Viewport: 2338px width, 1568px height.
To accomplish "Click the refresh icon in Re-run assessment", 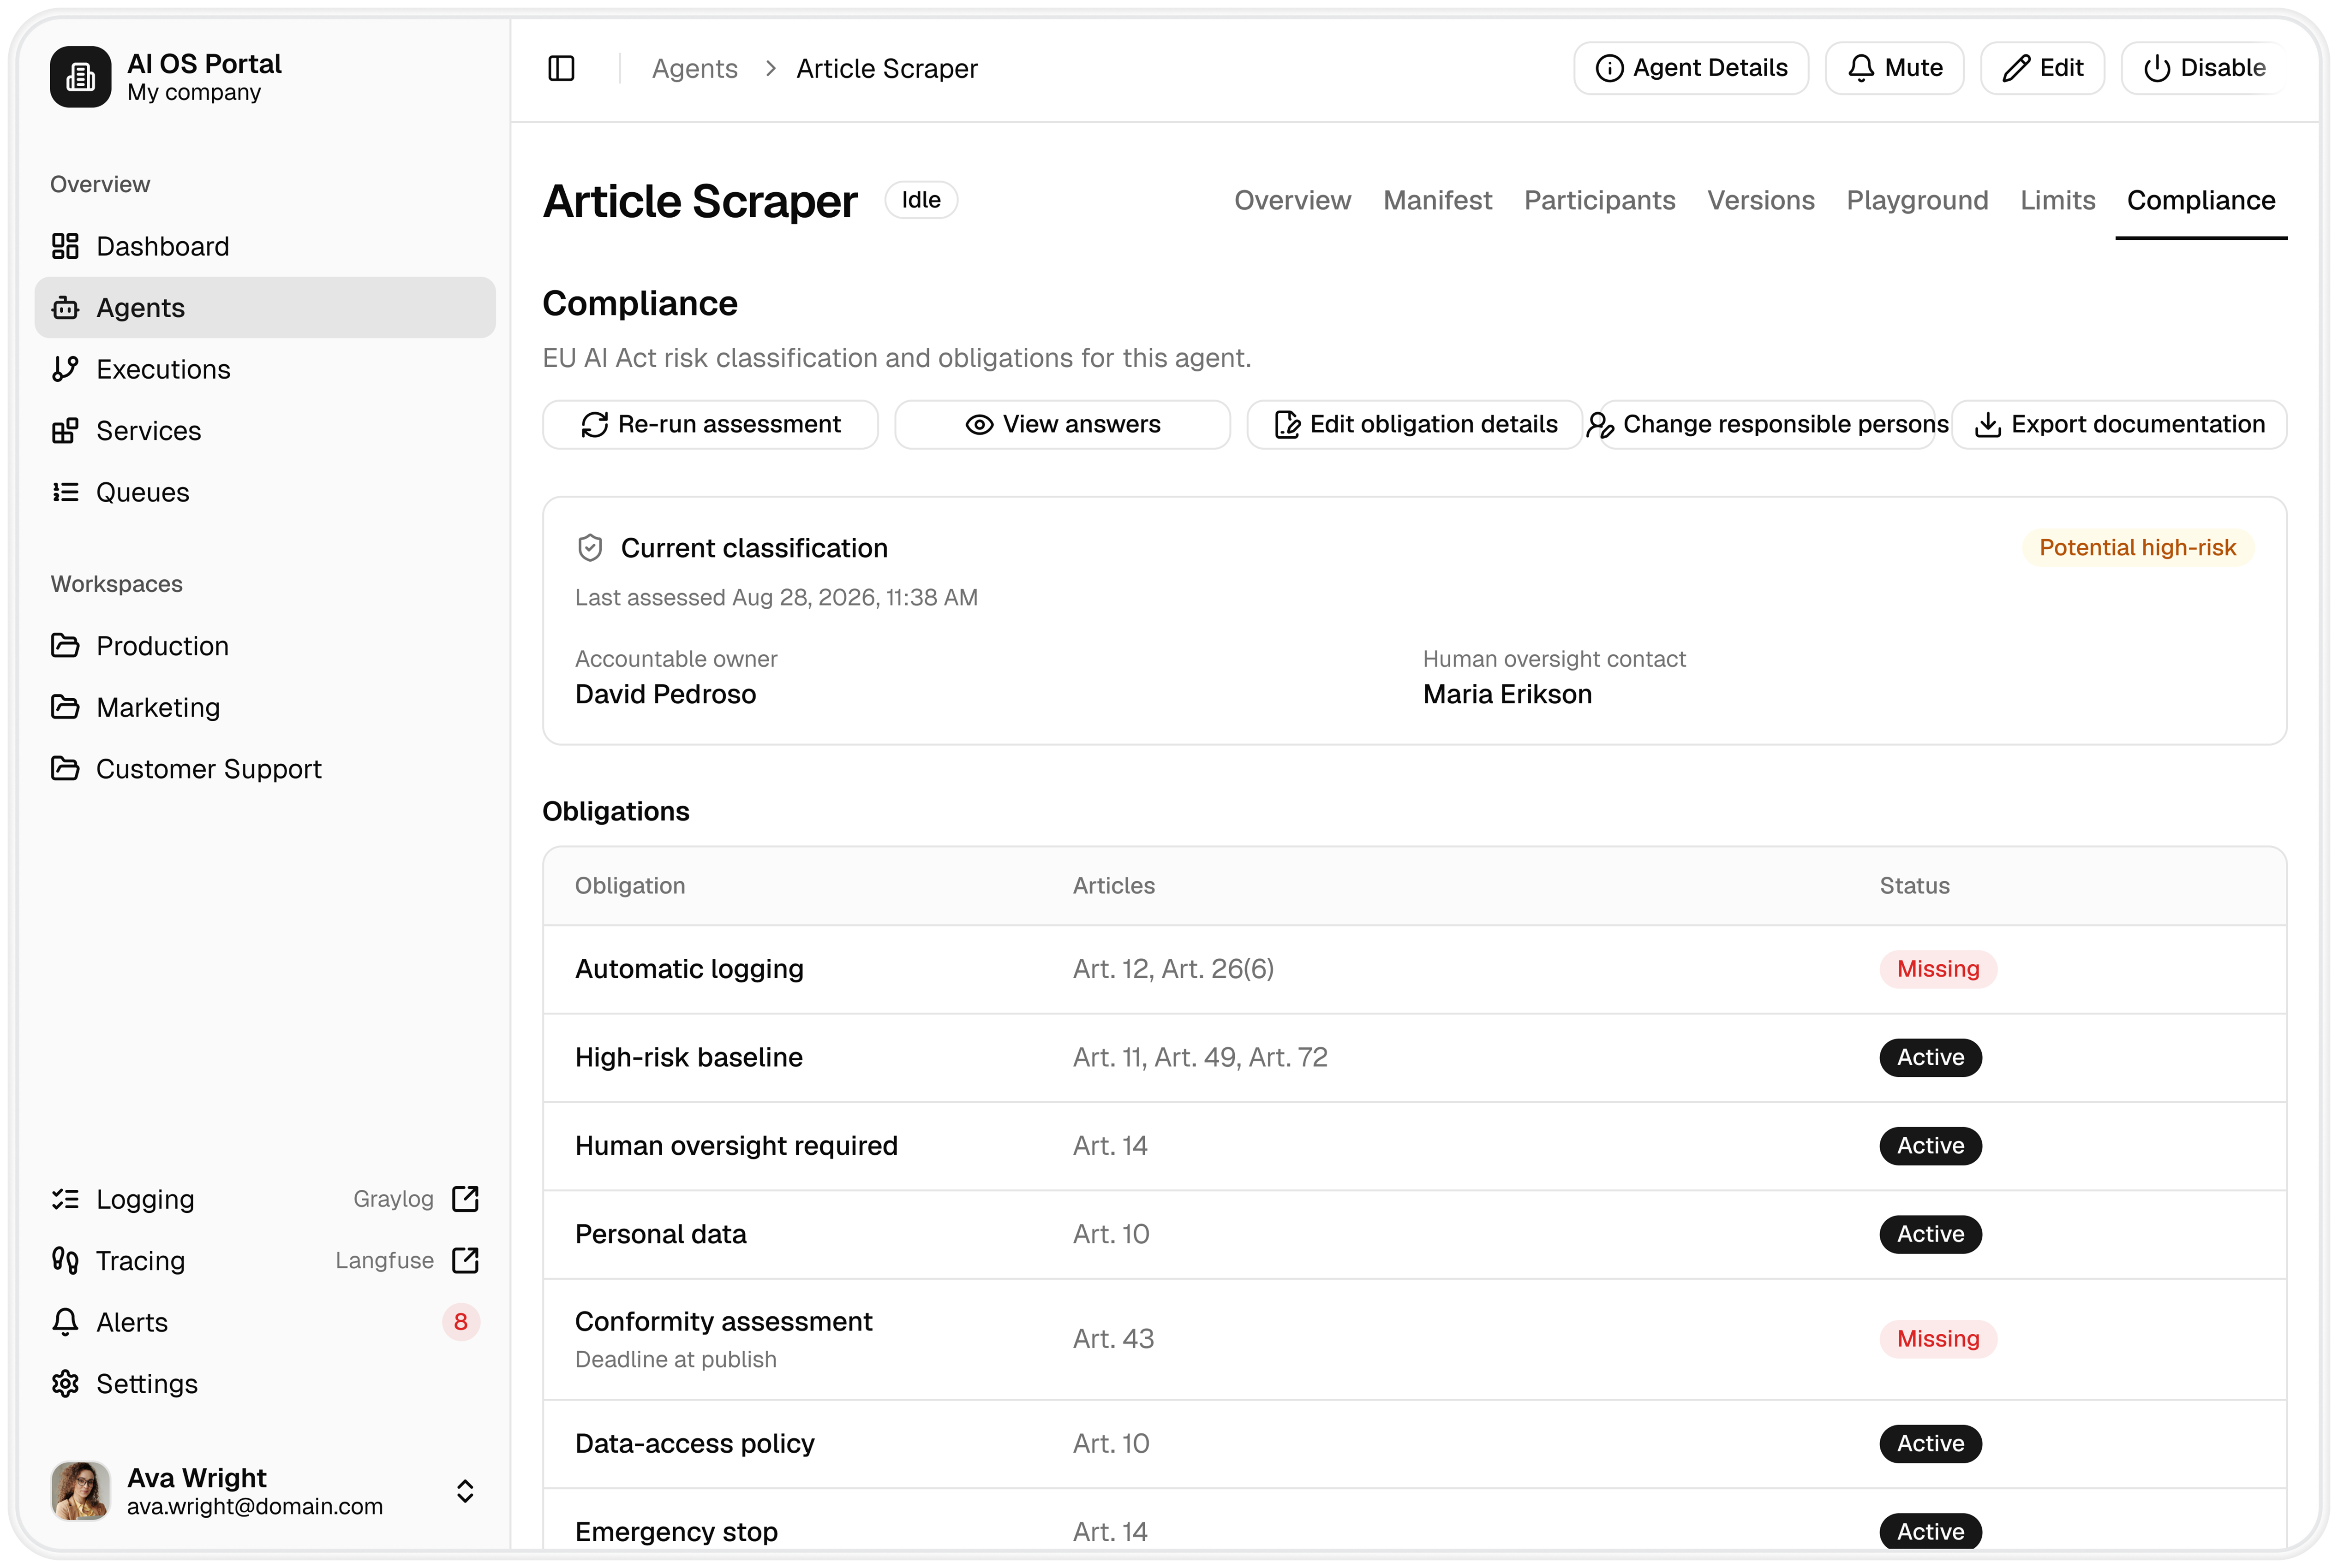I will click(x=594, y=425).
